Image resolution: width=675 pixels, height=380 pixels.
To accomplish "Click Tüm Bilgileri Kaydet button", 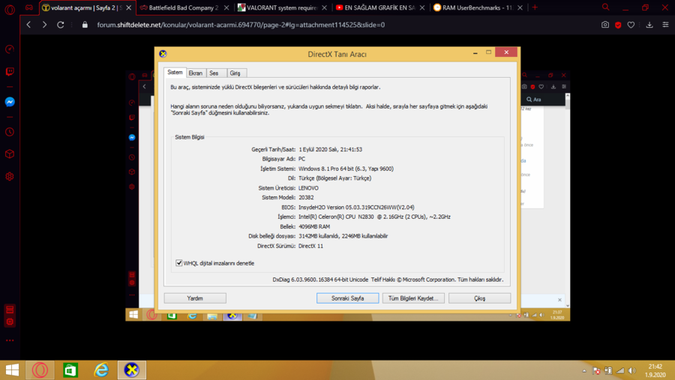I will tap(413, 298).
